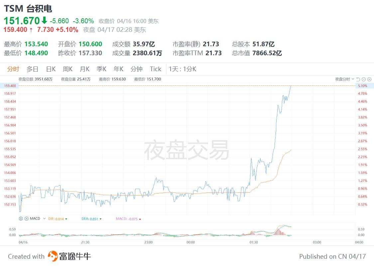Click the 夜盘总额 3951.68万 stat
Viewport: 374px width, 267px height.
[36, 79]
